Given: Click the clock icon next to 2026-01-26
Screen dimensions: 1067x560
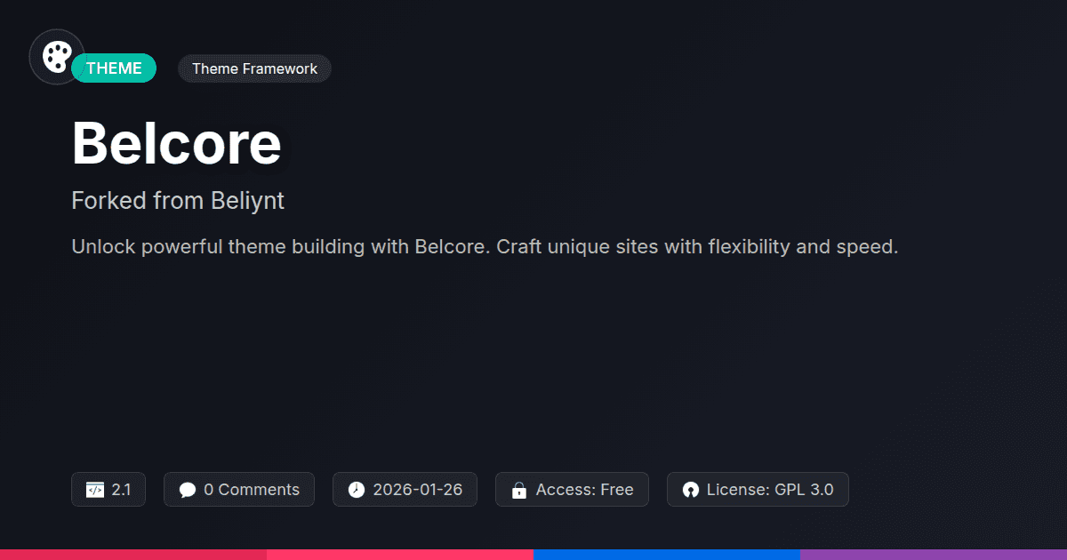Looking at the screenshot, I should pyautogui.click(x=354, y=489).
